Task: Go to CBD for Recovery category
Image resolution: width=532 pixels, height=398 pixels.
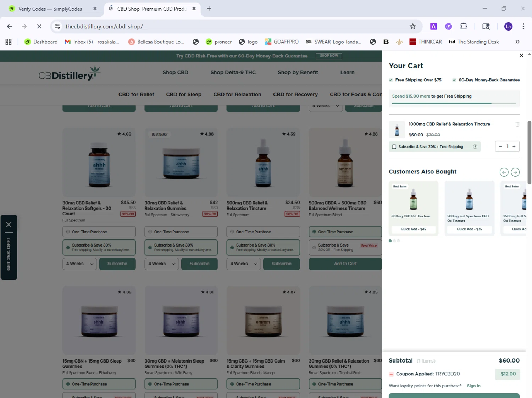Action: click(x=295, y=95)
